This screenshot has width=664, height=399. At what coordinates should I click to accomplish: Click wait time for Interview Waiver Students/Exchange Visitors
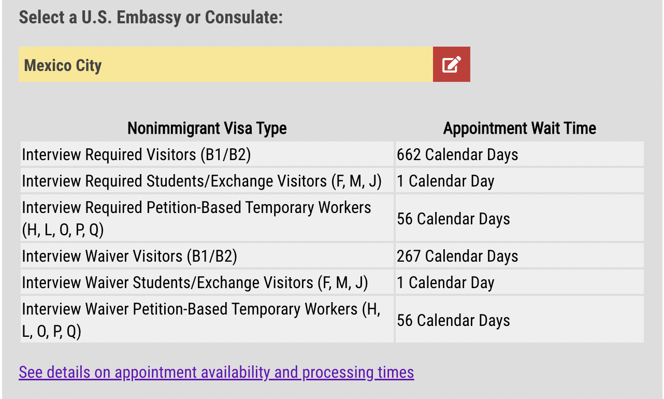click(445, 282)
